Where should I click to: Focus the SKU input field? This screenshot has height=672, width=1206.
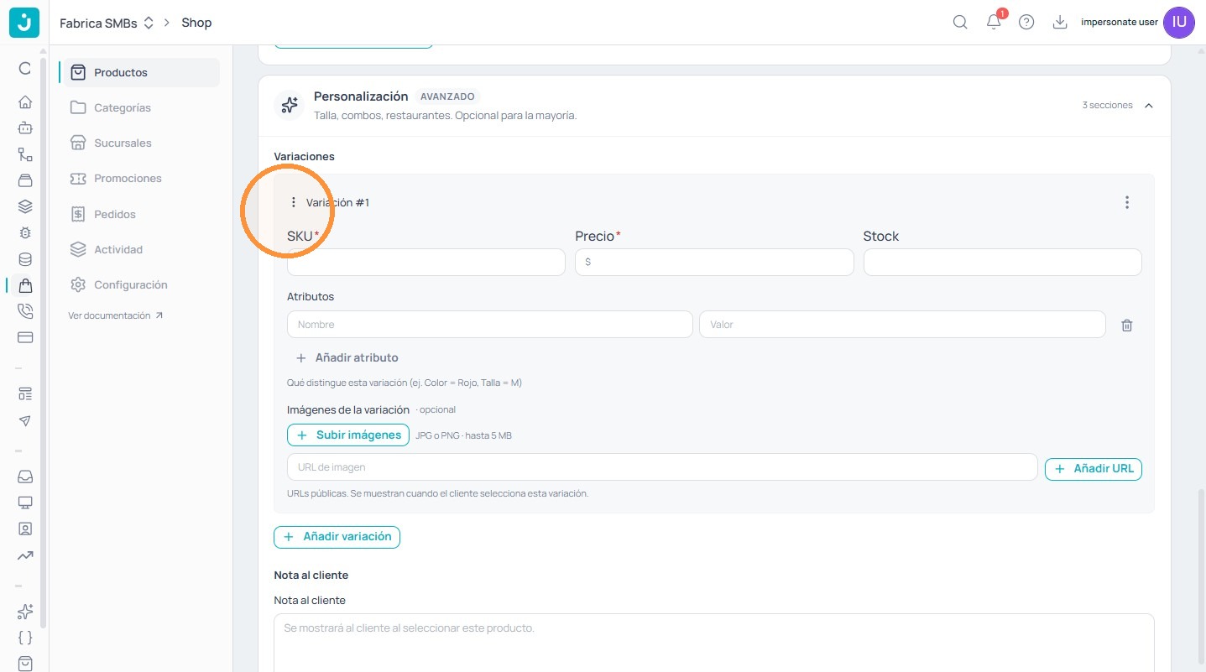(426, 262)
